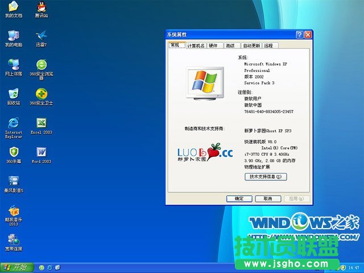Click the 技术支持信息 button
Viewport: 364px width, 273px height.
[265, 177]
